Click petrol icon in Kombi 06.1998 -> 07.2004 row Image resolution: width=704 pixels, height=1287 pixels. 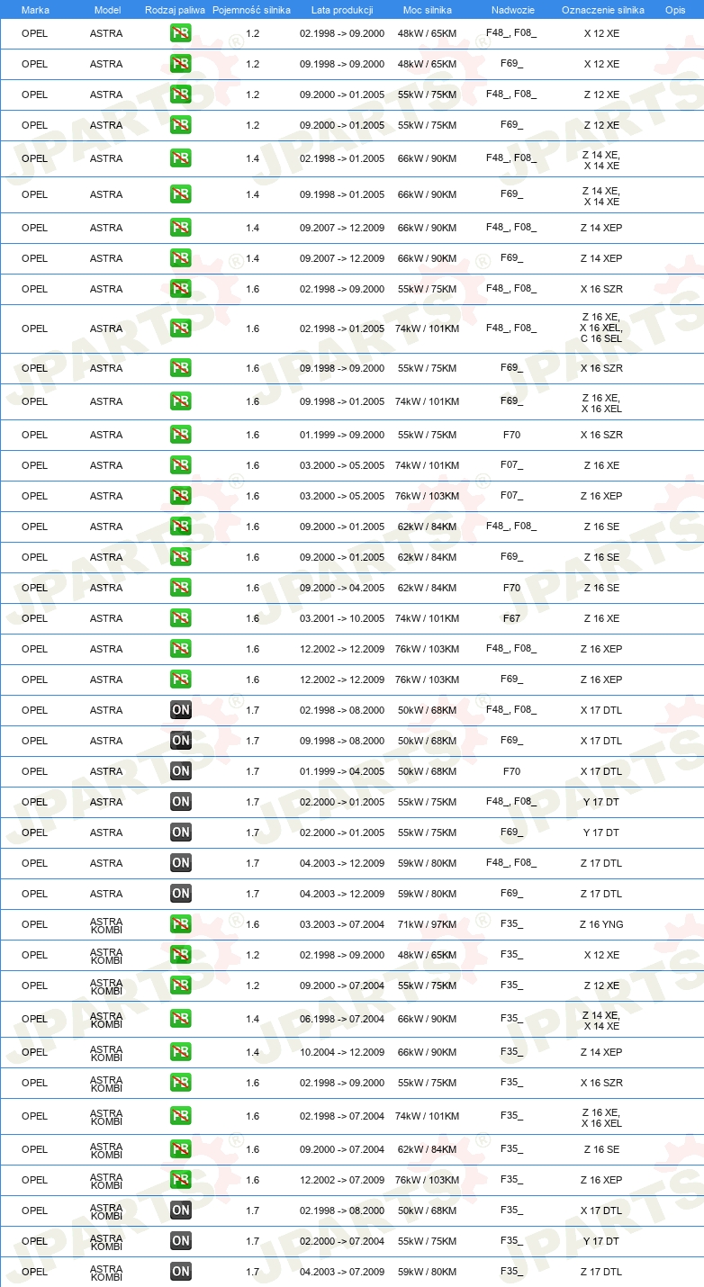181,1019
